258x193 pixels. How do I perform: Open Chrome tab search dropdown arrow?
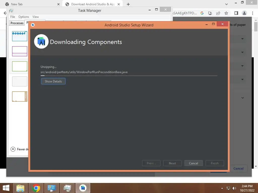click(x=227, y=4)
